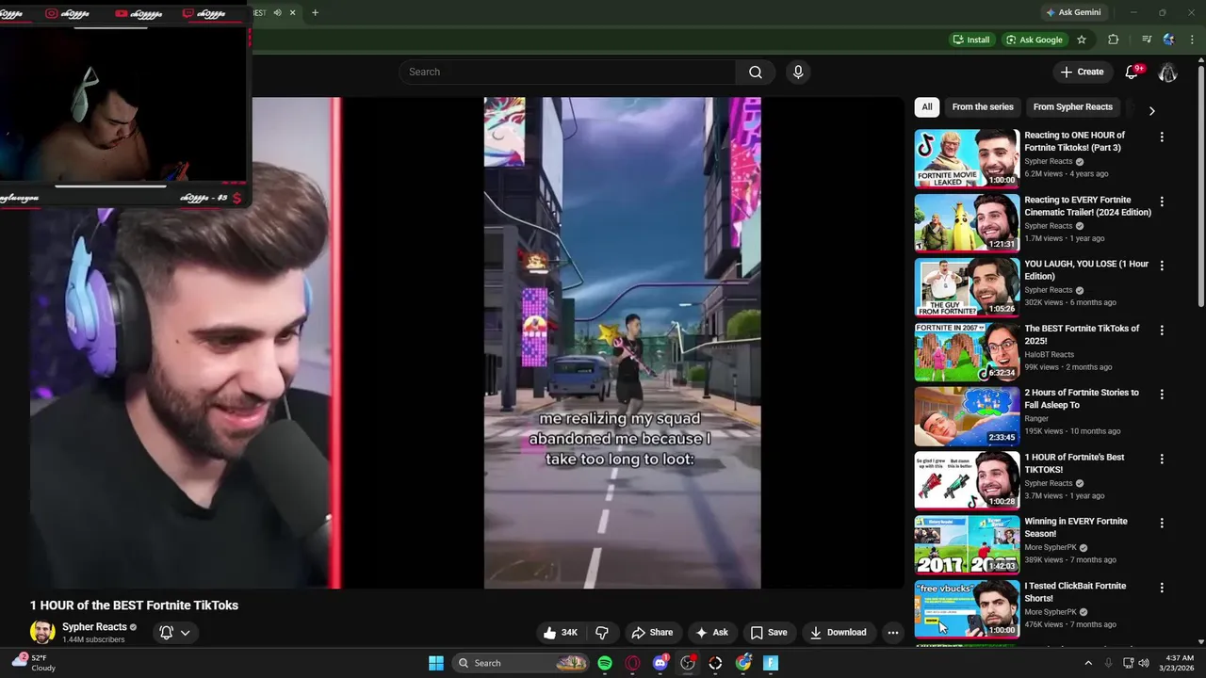This screenshot has width=1206, height=678.
Task: Click Ask Google in address bar
Action: [x=1034, y=40]
